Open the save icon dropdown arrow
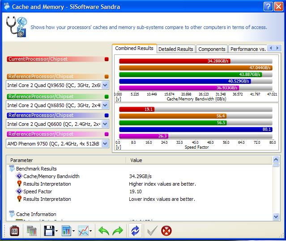Image resolution: width=286 pixels, height=241 pixels. (x=56, y=231)
